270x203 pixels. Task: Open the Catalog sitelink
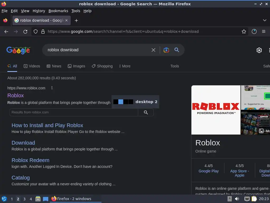(21, 178)
